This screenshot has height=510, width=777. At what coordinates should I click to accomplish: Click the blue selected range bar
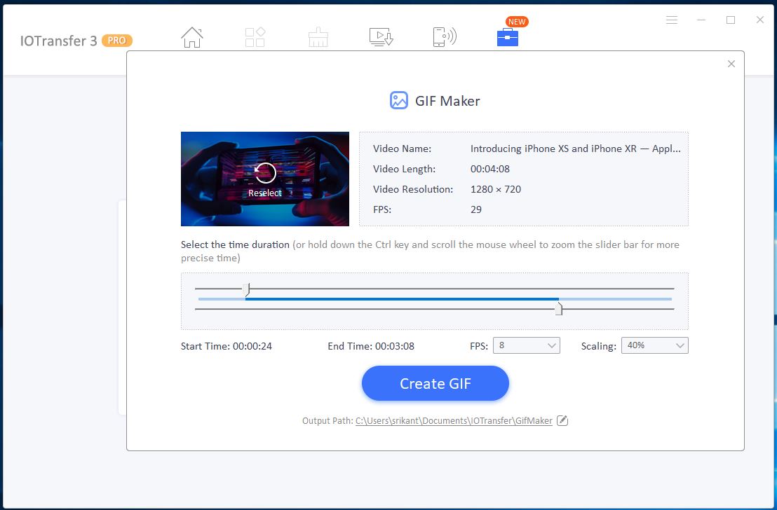(402, 299)
